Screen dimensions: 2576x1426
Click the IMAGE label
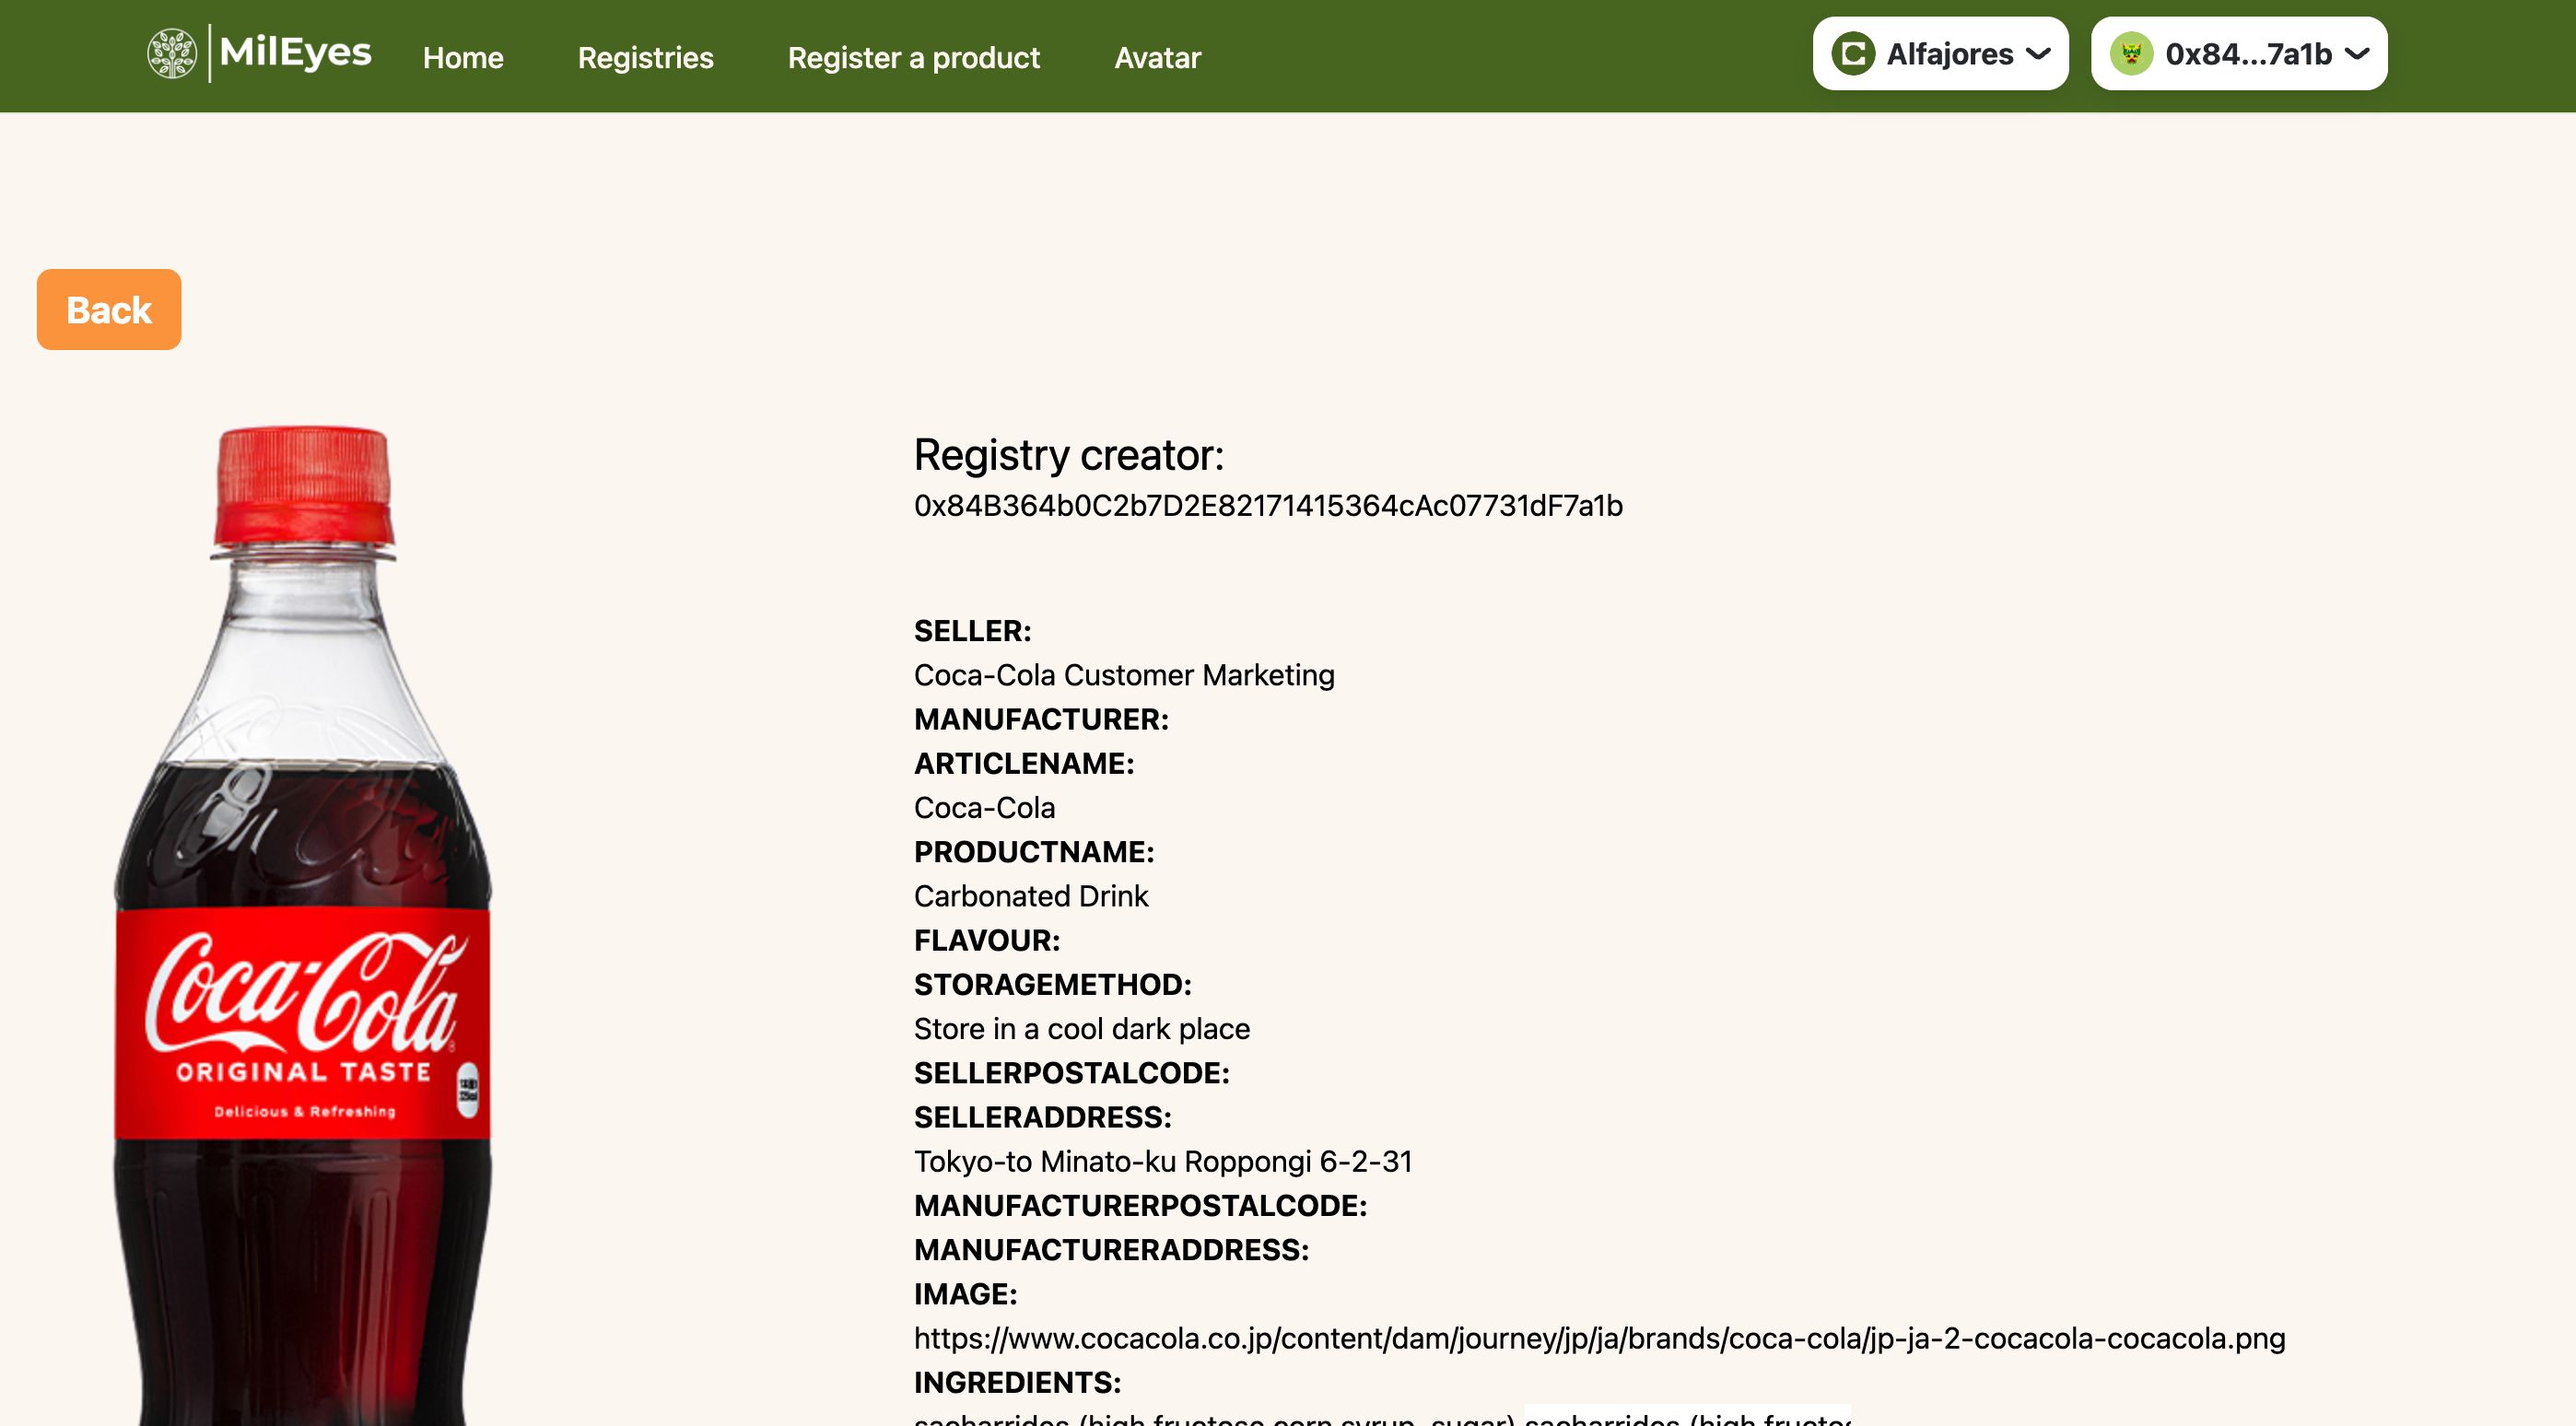tap(965, 1294)
